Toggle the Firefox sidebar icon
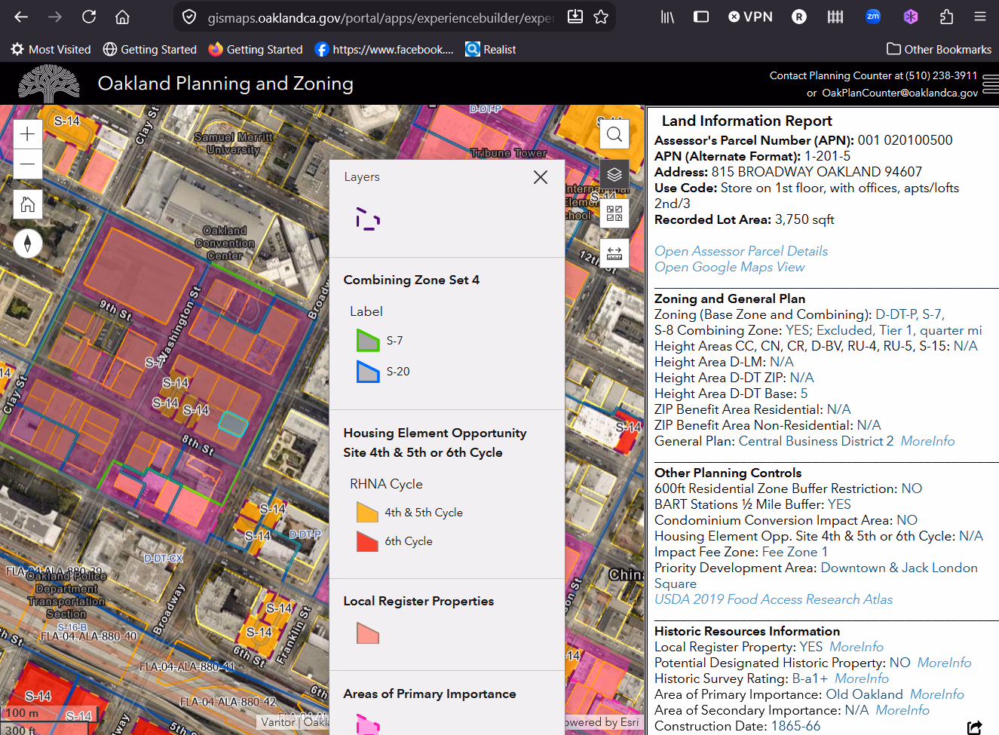Screen dimensions: 999x735 pos(701,17)
